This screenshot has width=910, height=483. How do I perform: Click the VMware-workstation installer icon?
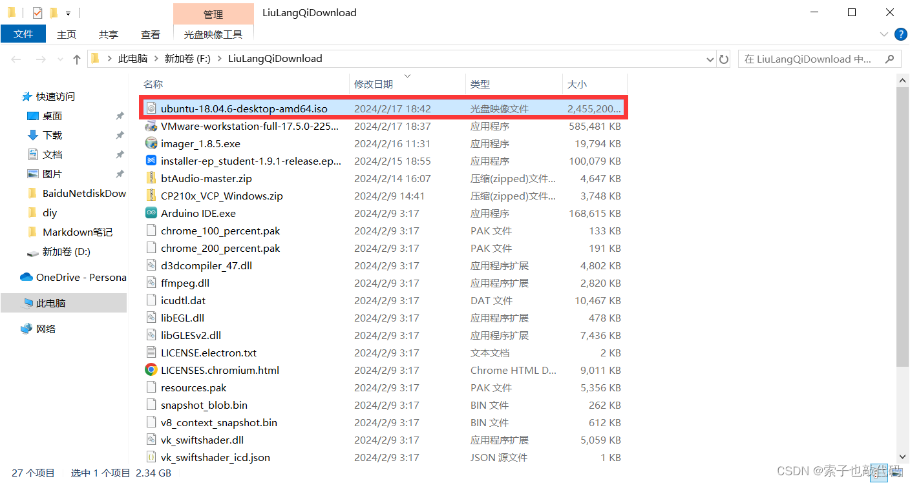click(x=151, y=126)
